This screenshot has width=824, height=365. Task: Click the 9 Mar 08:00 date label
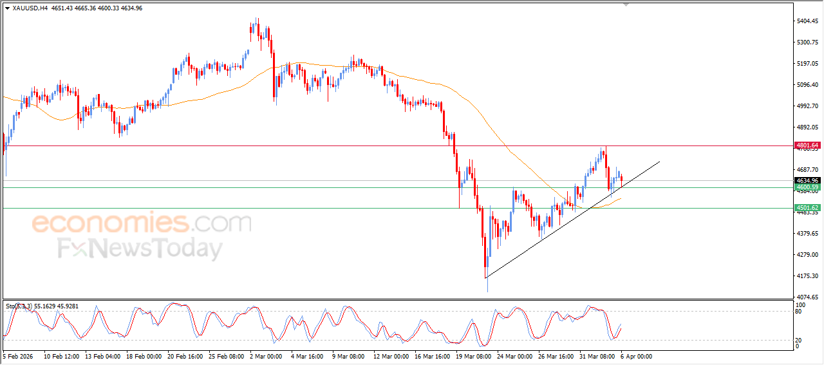point(349,355)
